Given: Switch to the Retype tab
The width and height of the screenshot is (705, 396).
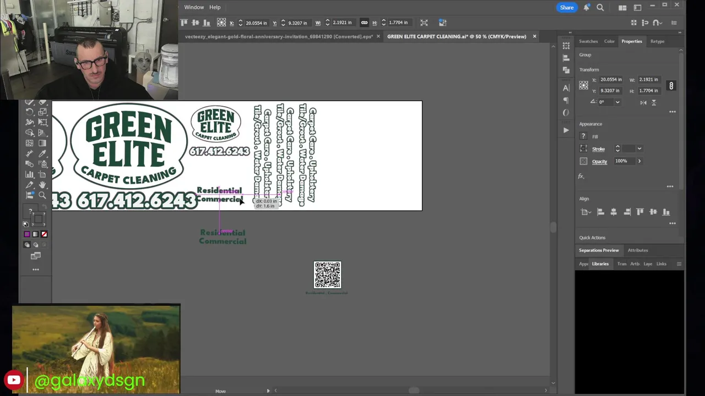Looking at the screenshot, I should 657,41.
